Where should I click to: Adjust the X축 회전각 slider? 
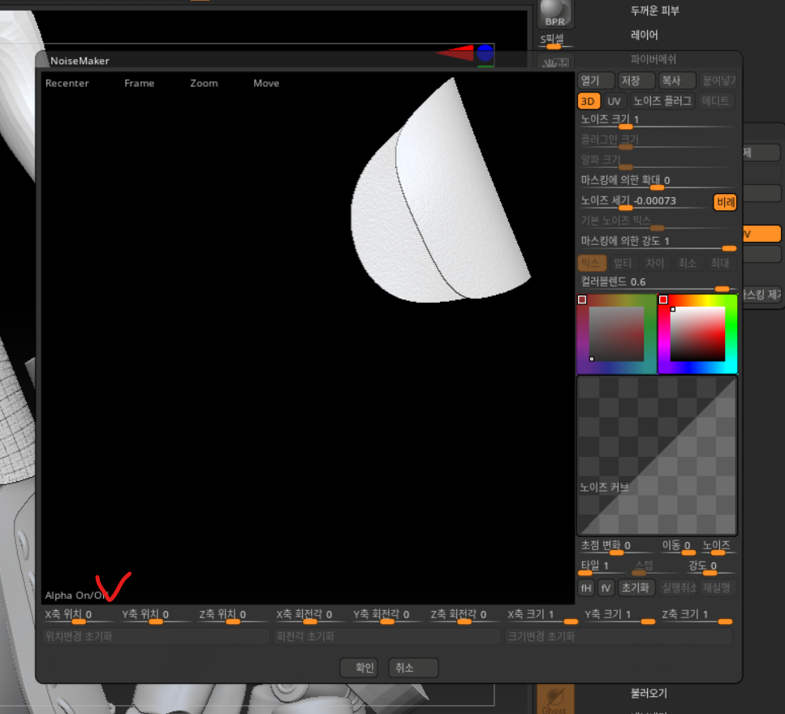[310, 617]
